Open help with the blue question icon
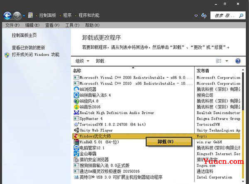 (238, 61)
